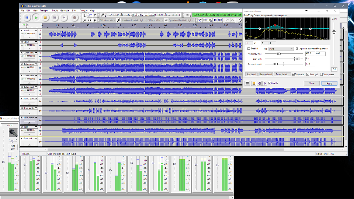Open the Transport menu

[45, 10]
